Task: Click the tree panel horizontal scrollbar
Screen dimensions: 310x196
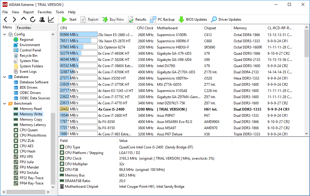Action: [x=26, y=192]
